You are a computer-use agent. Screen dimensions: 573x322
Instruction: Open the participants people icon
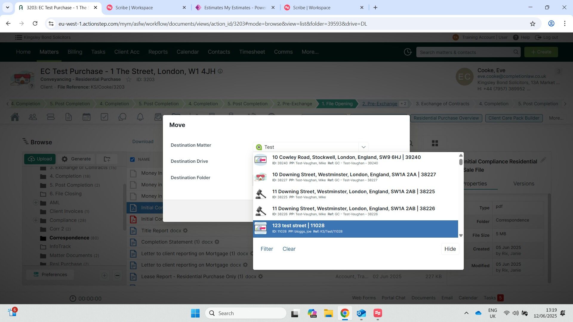(33, 117)
